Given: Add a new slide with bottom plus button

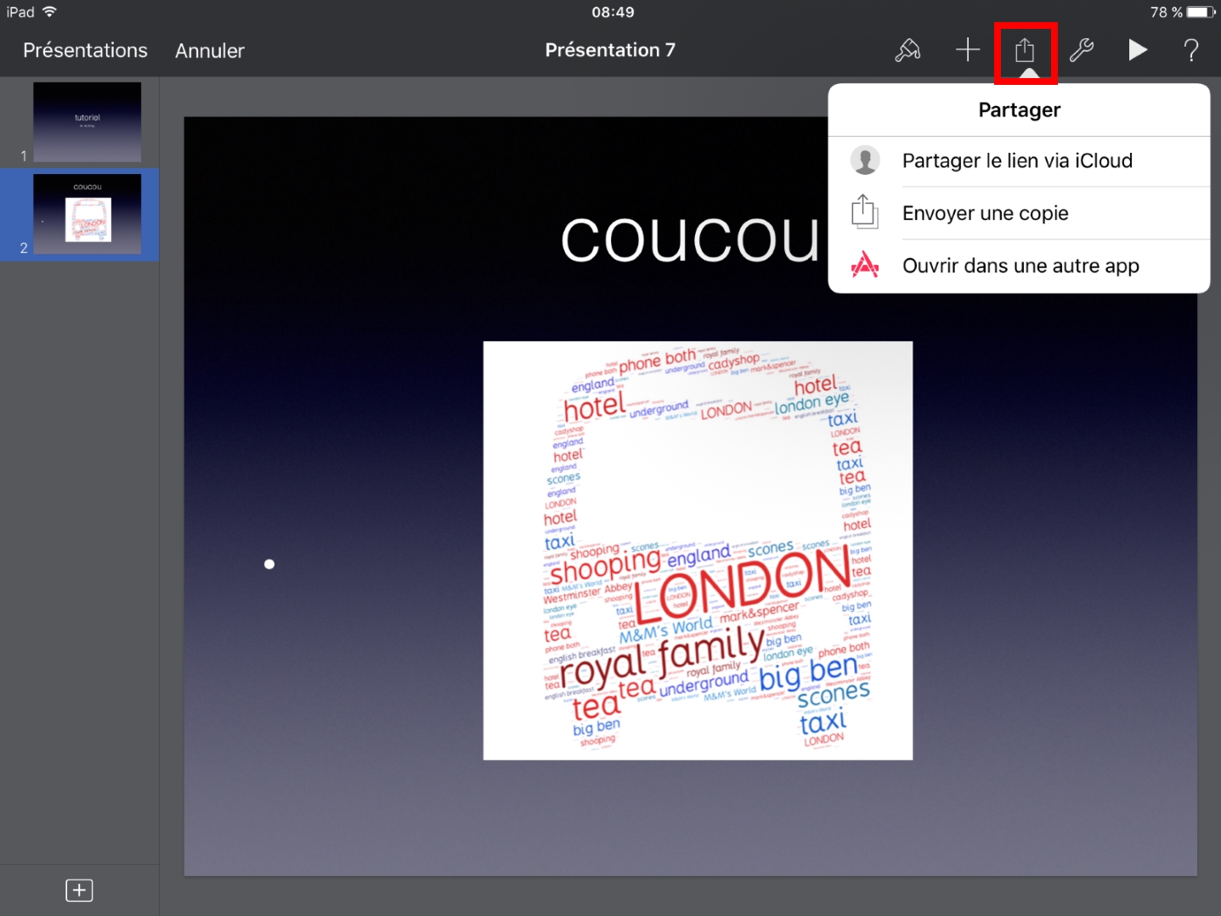Looking at the screenshot, I should [79, 890].
